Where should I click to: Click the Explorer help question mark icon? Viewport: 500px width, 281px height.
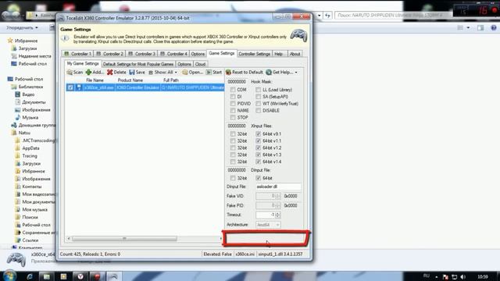point(494,28)
